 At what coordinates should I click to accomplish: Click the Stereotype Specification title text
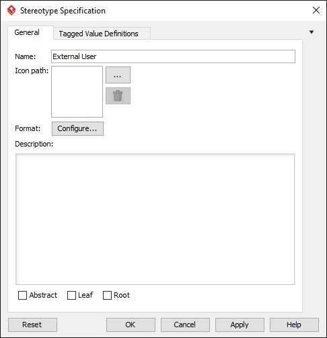63,11
